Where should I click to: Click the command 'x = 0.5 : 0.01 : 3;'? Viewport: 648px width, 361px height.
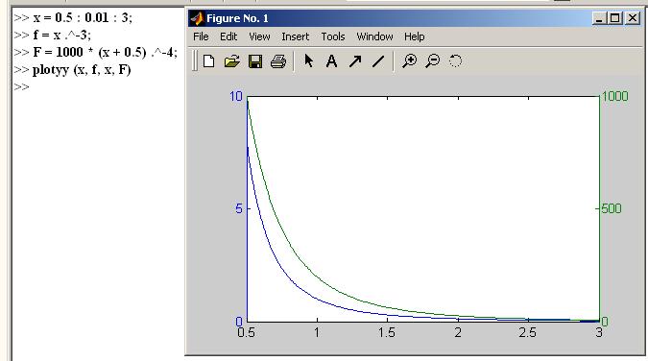(x=83, y=18)
